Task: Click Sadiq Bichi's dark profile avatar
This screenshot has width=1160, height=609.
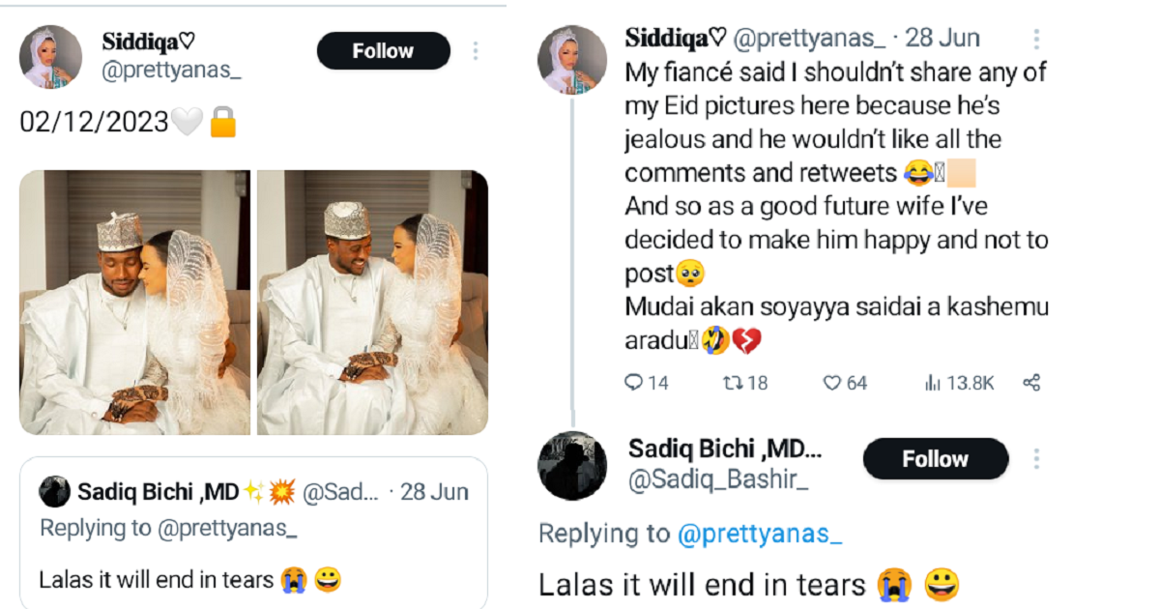Action: pyautogui.click(x=573, y=466)
